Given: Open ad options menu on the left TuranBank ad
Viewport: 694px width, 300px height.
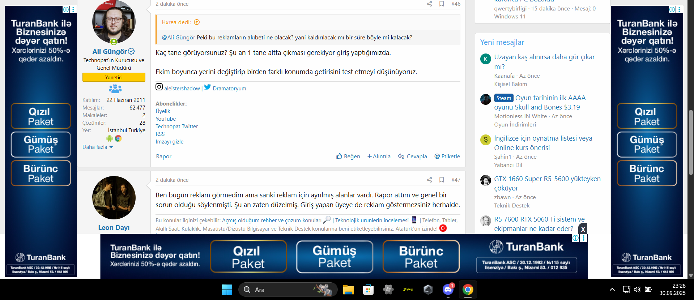Looking at the screenshot, I should click(x=73, y=9).
